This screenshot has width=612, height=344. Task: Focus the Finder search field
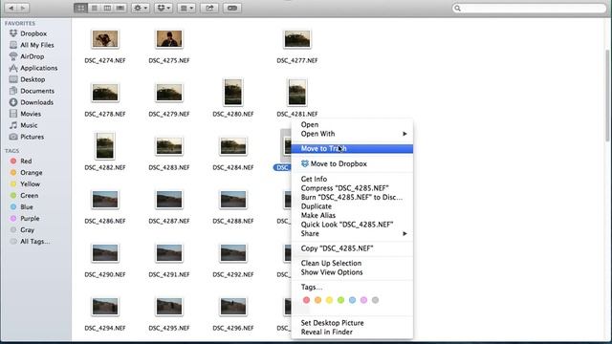pyautogui.click(x=529, y=9)
